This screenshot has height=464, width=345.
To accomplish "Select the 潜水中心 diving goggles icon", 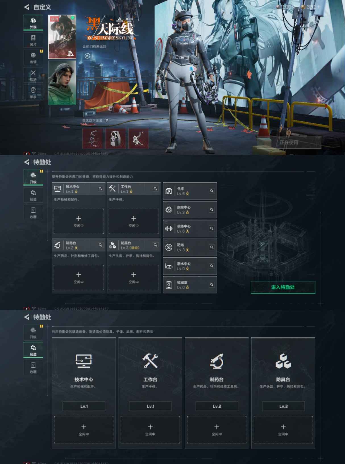I will click(169, 266).
